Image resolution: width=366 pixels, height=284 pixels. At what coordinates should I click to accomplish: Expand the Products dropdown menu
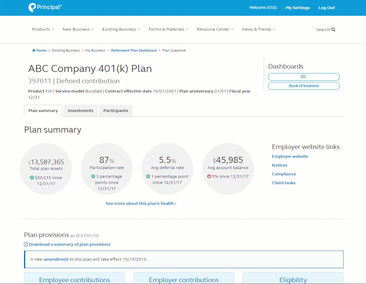(43, 29)
